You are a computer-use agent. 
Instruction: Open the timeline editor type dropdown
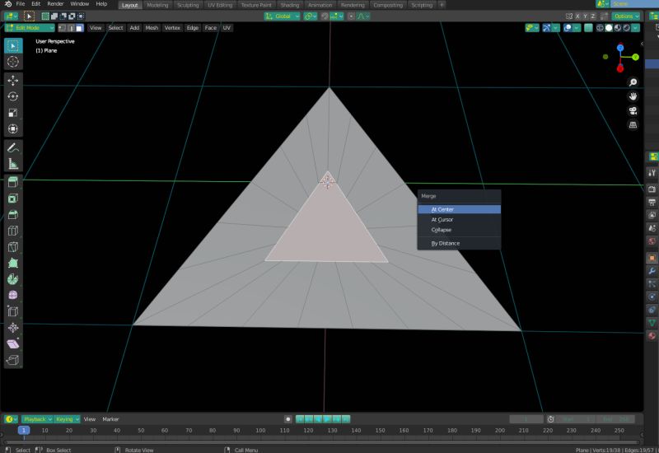pyautogui.click(x=11, y=419)
